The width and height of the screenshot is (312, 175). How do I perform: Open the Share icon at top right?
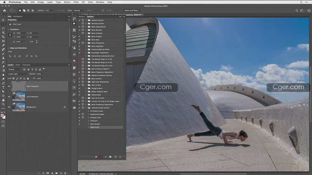click(309, 11)
